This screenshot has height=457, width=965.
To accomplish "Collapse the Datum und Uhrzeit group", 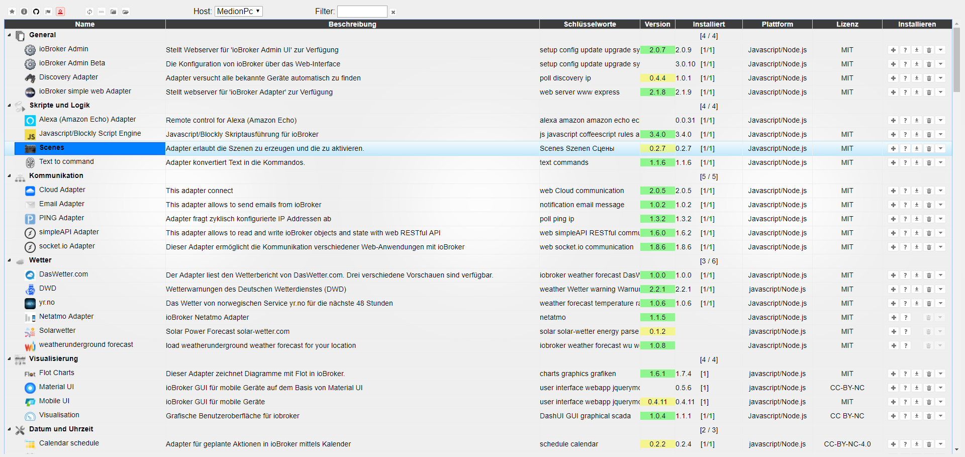I will 10,429.
